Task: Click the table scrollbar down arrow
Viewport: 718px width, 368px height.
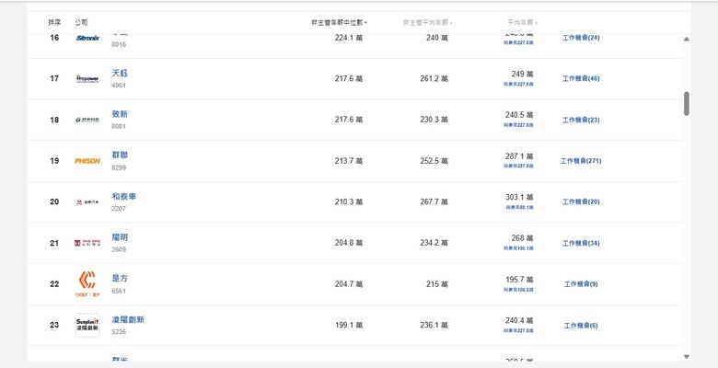Action: [687, 357]
